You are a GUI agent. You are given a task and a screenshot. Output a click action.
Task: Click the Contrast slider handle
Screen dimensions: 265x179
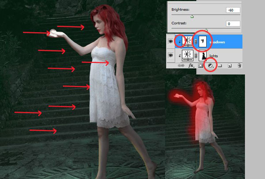point(206,30)
